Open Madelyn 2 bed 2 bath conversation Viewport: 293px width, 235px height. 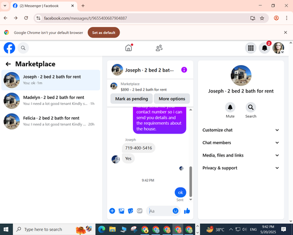(x=51, y=100)
